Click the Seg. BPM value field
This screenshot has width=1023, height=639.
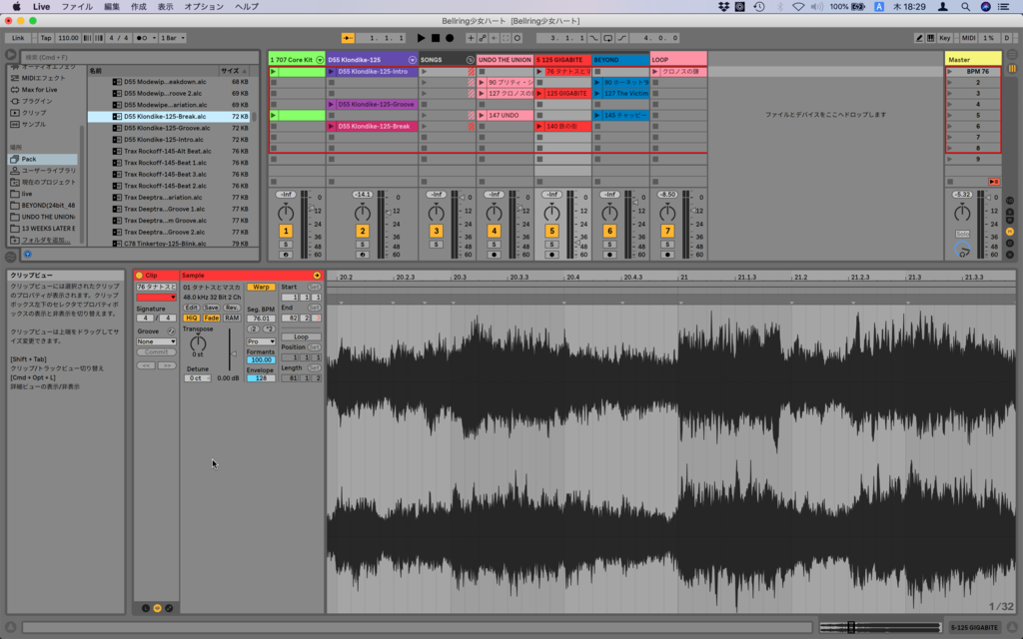[x=261, y=319]
